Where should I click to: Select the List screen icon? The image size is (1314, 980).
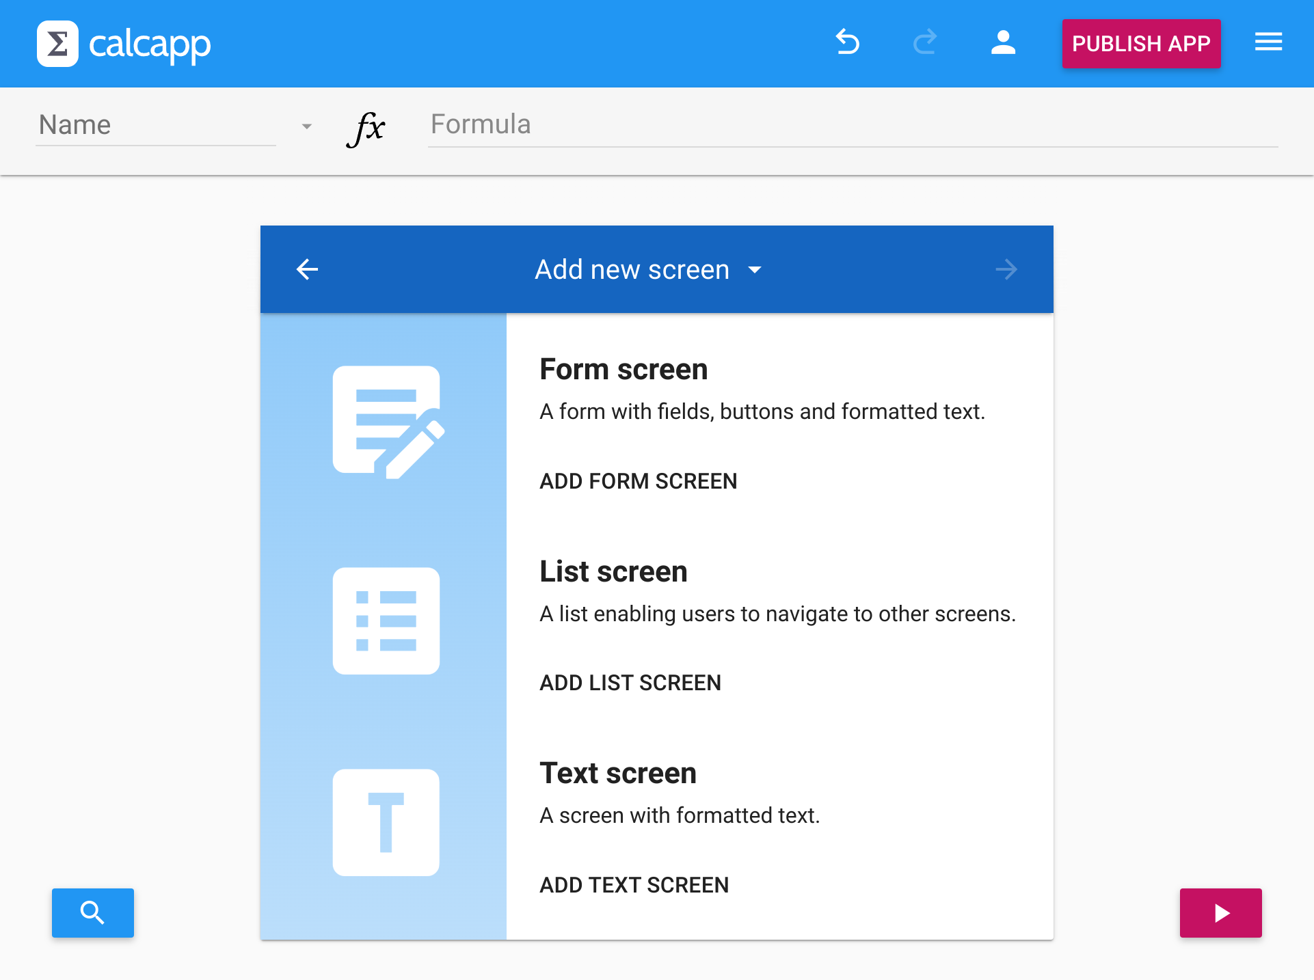(385, 621)
